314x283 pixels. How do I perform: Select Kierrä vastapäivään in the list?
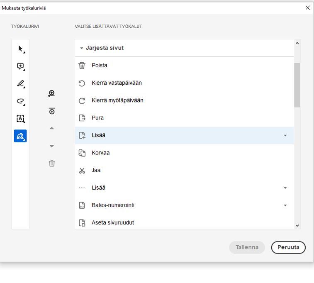point(117,83)
